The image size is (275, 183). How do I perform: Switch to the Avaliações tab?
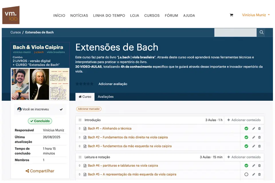[x=106, y=97]
